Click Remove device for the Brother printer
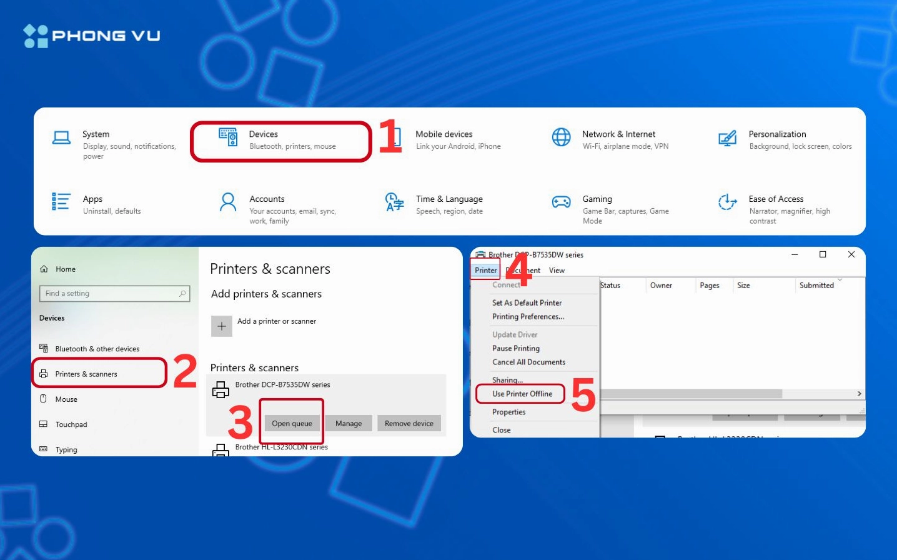Image resolution: width=897 pixels, height=560 pixels. (409, 423)
